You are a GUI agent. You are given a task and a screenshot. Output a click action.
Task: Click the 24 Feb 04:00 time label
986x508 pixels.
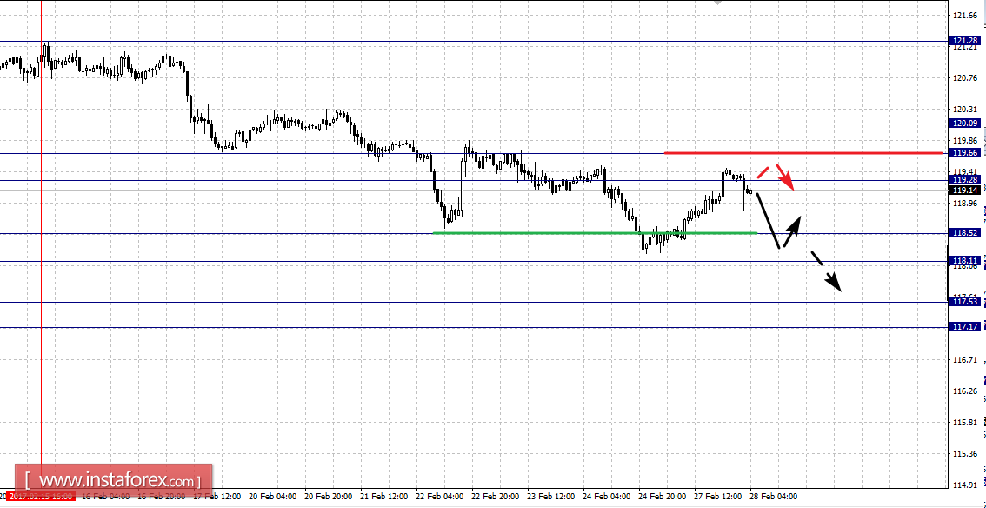[605, 496]
